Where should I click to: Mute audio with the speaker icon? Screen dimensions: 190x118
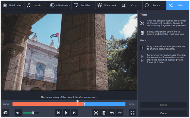pyautogui.click(x=18, y=113)
